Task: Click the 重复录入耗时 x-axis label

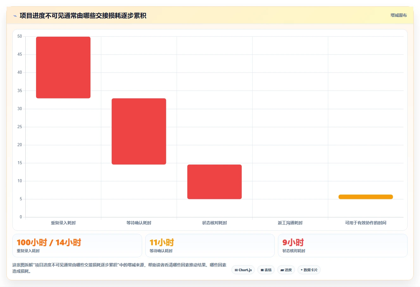Action: point(63,223)
